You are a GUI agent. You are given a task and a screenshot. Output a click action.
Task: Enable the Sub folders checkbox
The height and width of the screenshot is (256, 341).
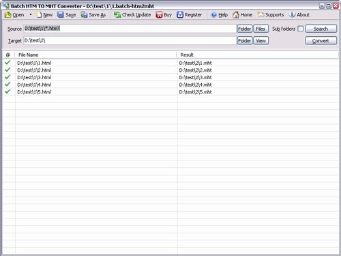click(x=301, y=29)
